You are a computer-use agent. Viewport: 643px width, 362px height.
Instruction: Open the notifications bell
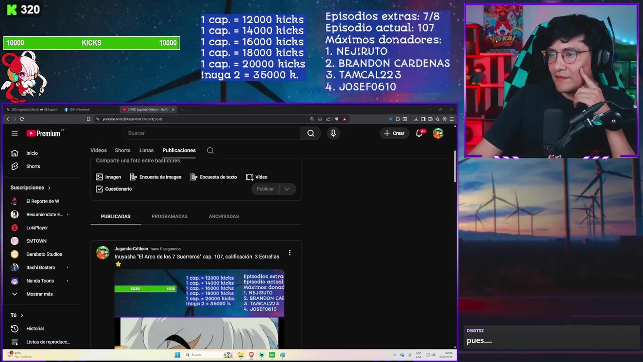pyautogui.click(x=419, y=133)
